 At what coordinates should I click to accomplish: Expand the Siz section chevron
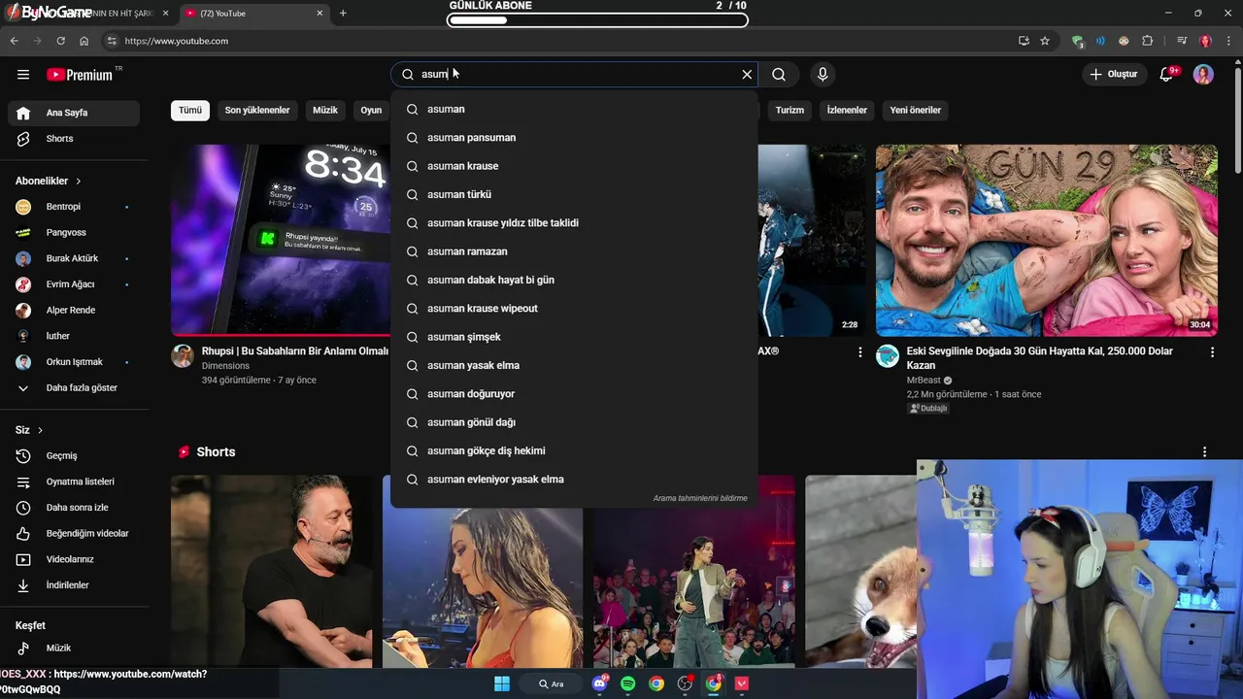coord(40,430)
